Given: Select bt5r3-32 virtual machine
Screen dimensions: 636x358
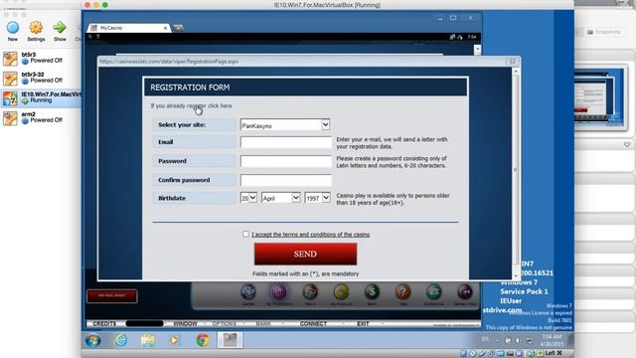Looking at the screenshot, I should 41,78.
